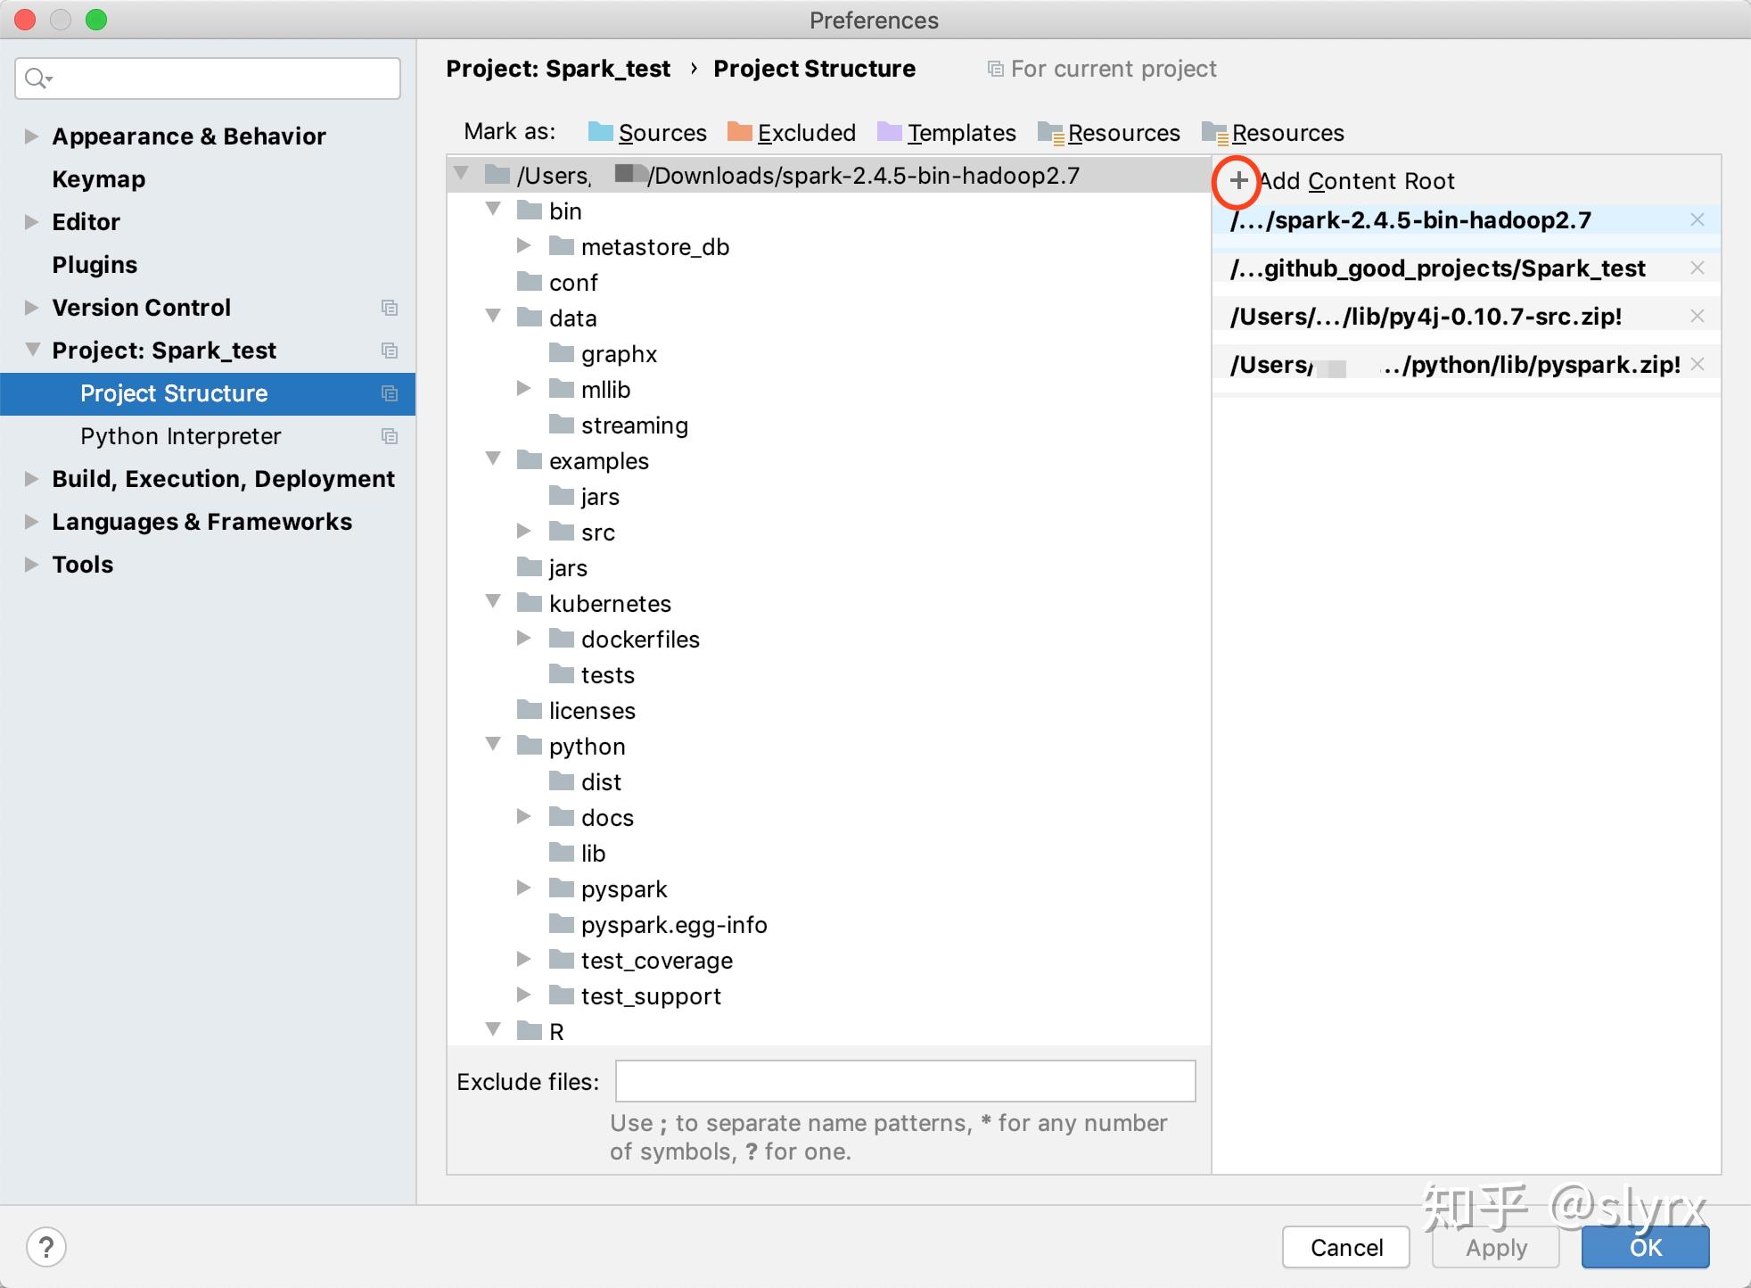Open help via the question mark icon
Viewport: 1751px width, 1288px height.
tap(46, 1247)
